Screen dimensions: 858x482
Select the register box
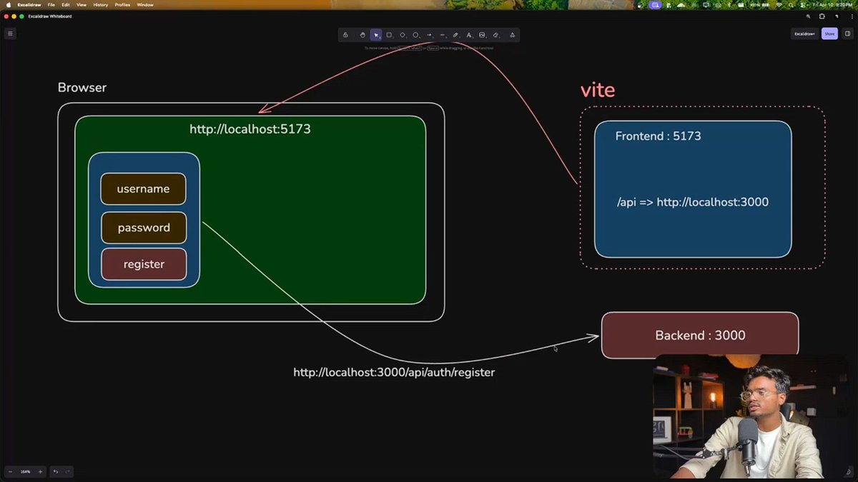pos(144,264)
